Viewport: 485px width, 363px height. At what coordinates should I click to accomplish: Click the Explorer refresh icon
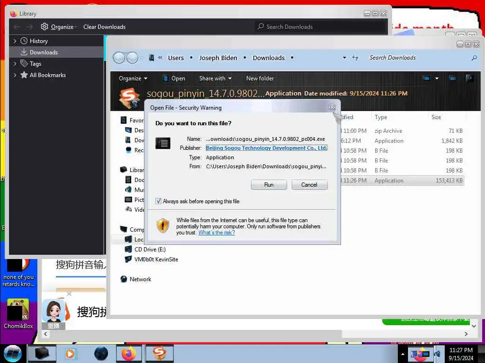click(x=355, y=58)
